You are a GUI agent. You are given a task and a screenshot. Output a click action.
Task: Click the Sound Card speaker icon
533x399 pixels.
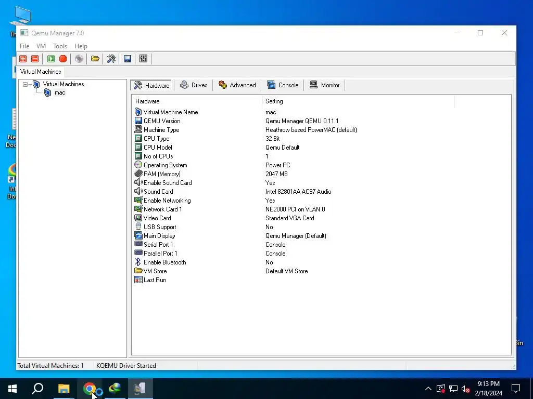138,191
